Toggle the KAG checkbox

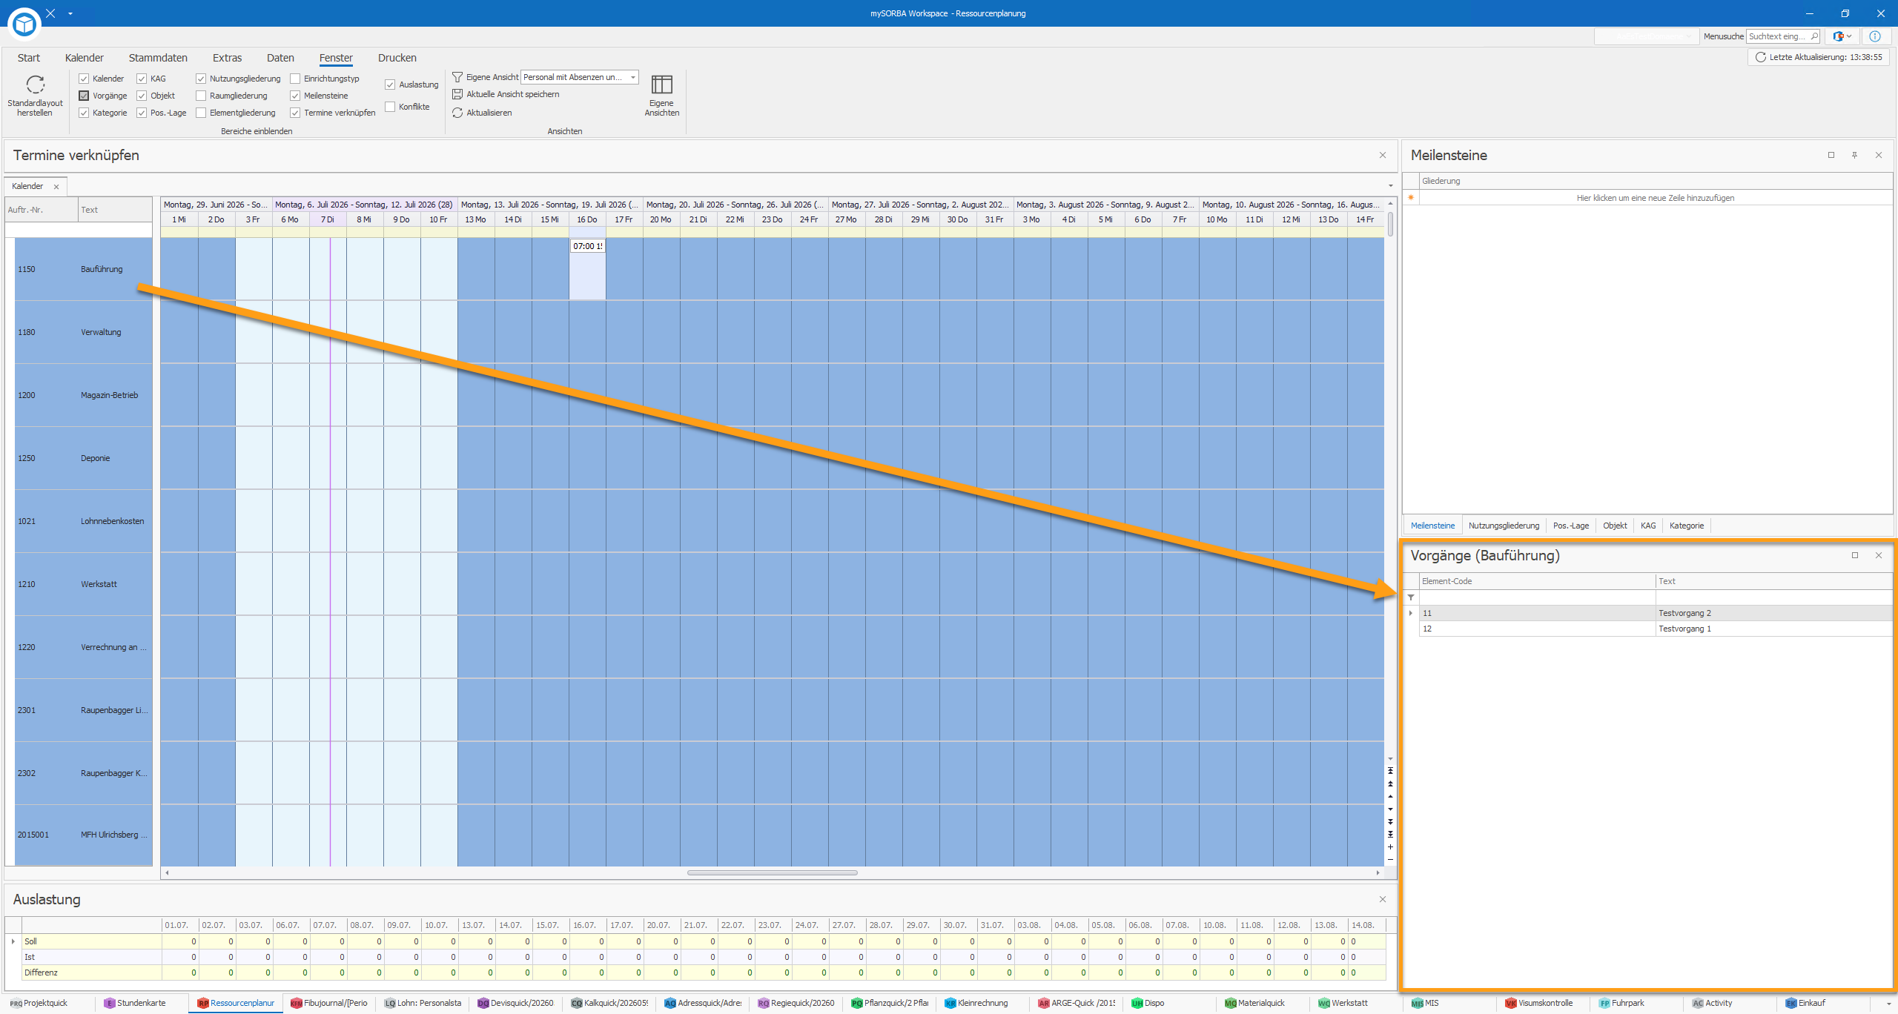[142, 79]
